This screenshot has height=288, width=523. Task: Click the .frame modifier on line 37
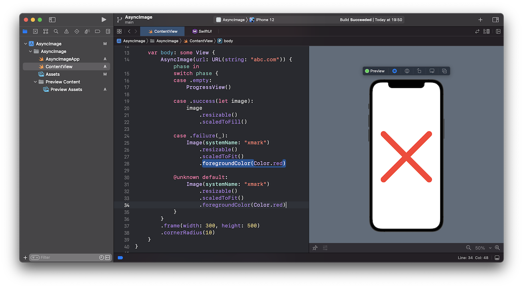click(210, 226)
